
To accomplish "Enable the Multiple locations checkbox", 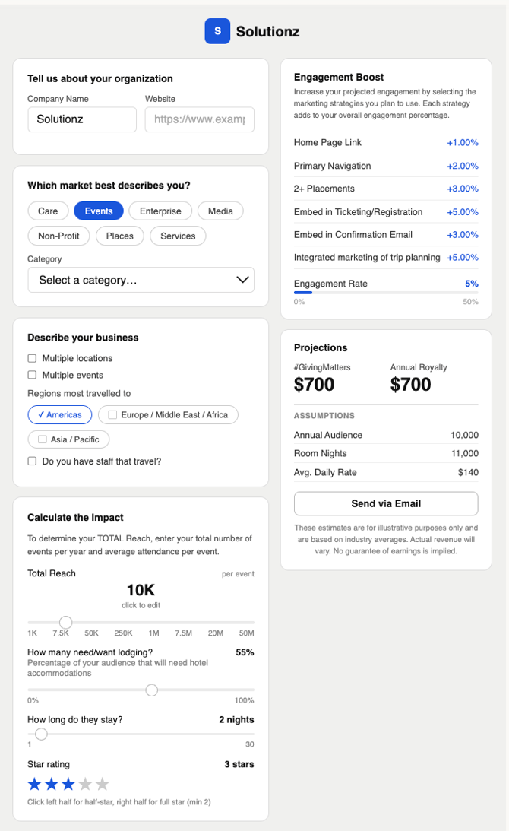I will (x=32, y=358).
